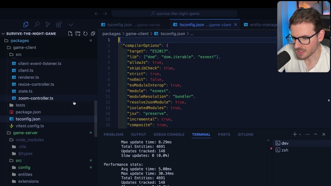Click the "ES2017" value in editor

point(159,51)
